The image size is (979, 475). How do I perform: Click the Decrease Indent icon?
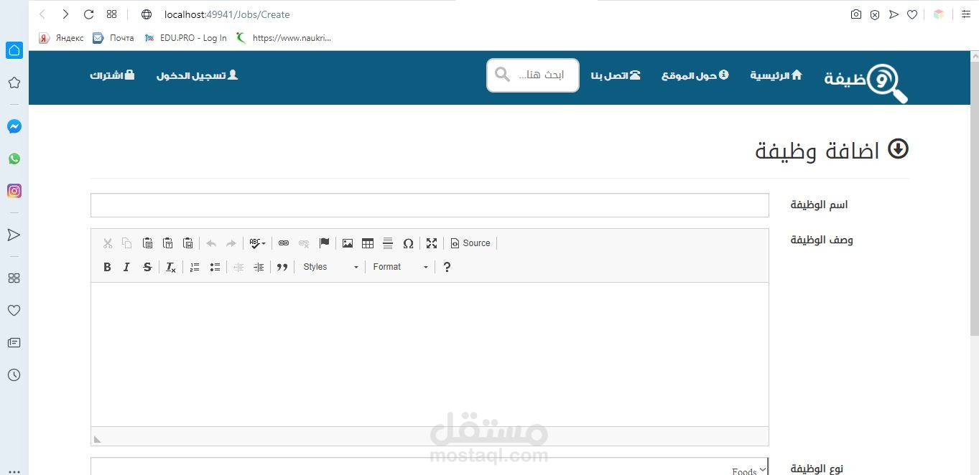pos(238,267)
